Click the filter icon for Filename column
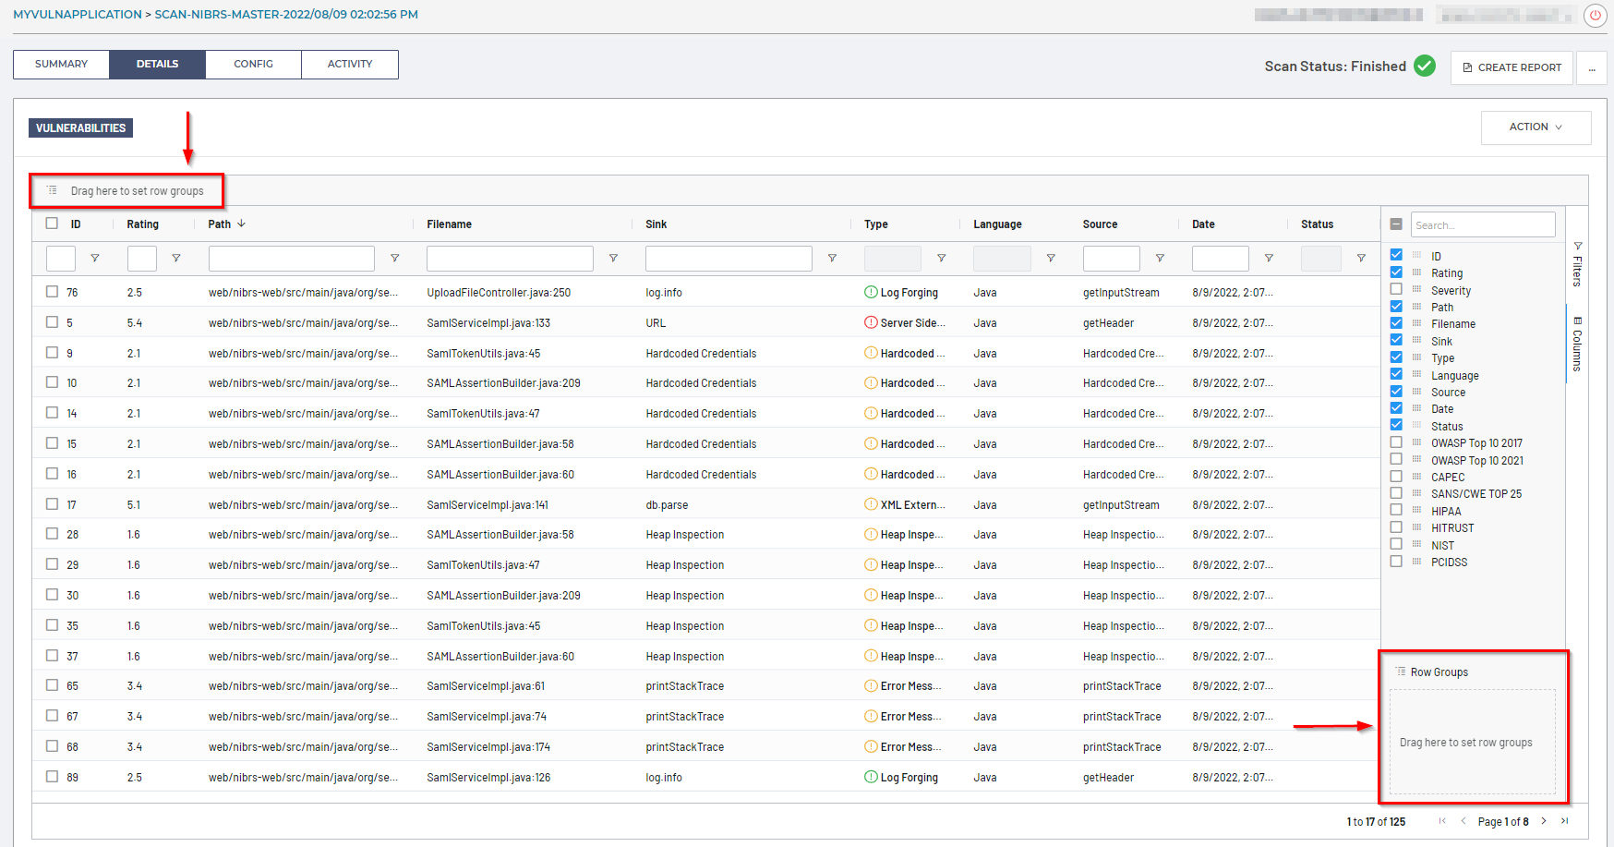Image resolution: width=1614 pixels, height=847 pixels. pos(613,259)
